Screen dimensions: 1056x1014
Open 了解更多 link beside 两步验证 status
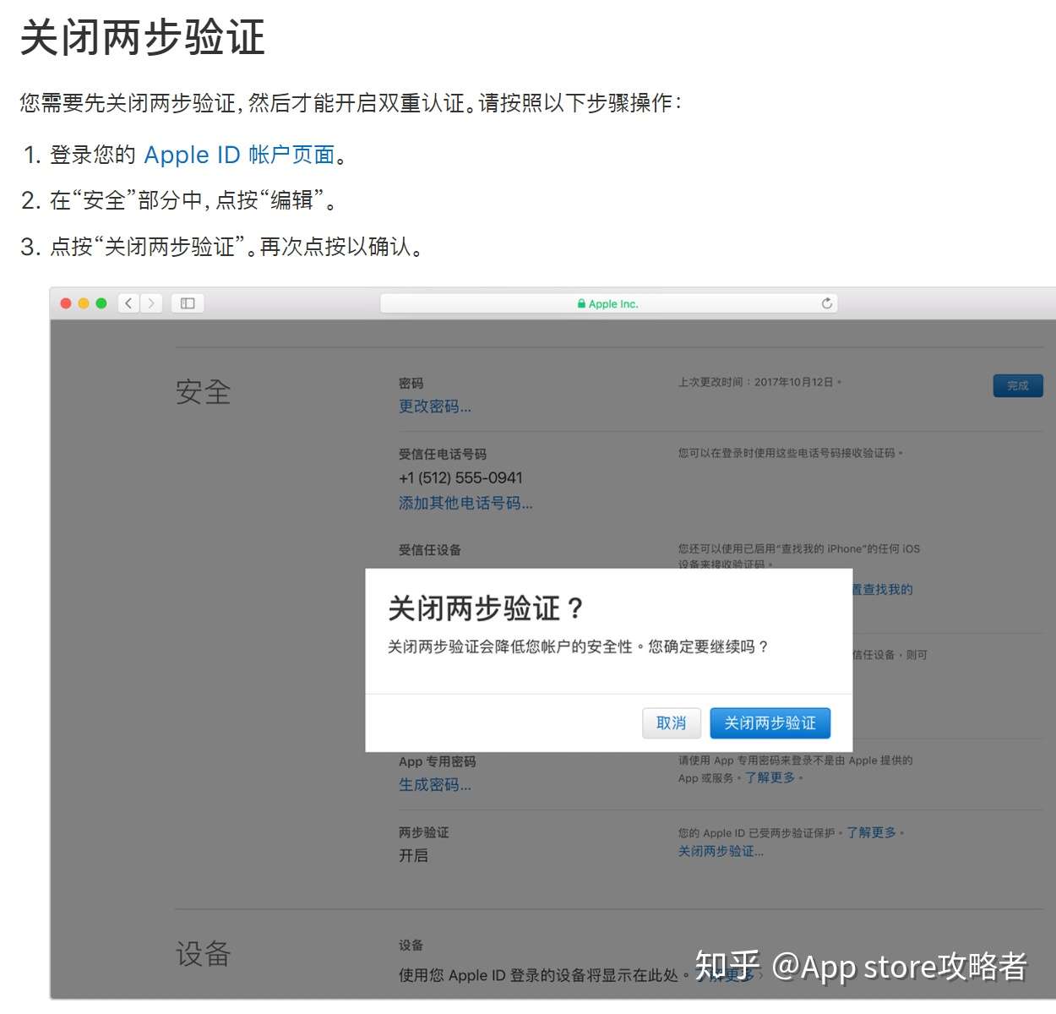[872, 832]
